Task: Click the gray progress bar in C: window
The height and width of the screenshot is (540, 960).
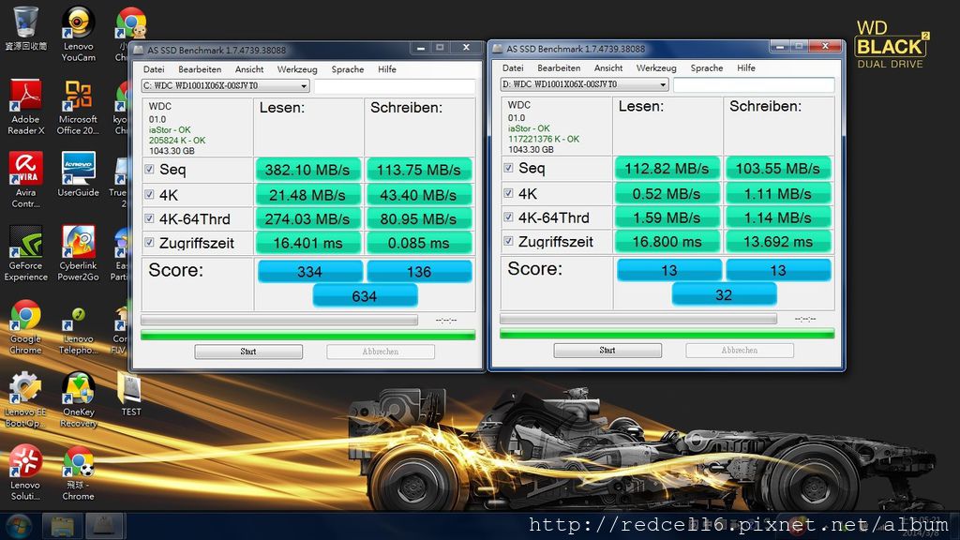Action: click(x=279, y=321)
